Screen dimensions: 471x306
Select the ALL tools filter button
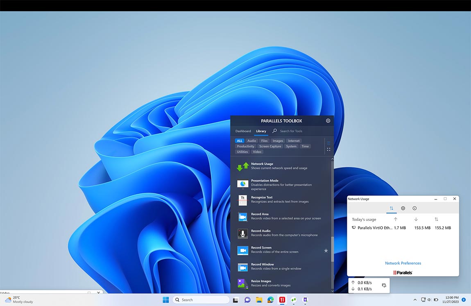(239, 141)
